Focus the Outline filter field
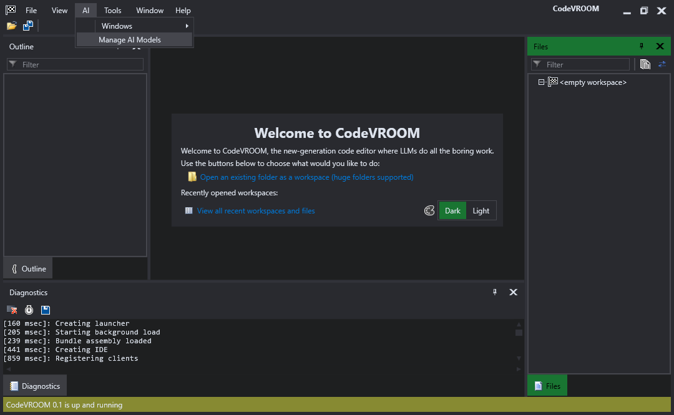The height and width of the screenshot is (415, 674). (x=76, y=64)
